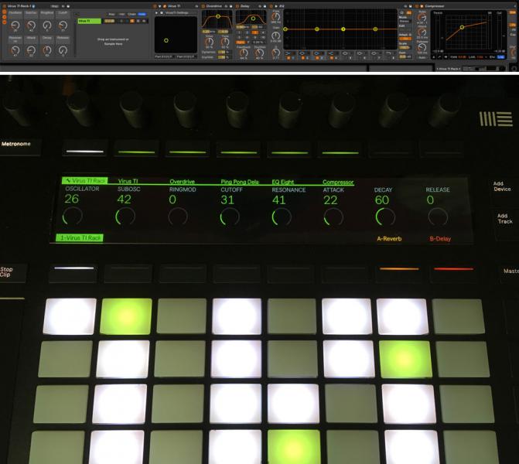This screenshot has height=464, width=519.
Task: Toggle EQ Eight Adaptive Q
Action: click(405, 39)
